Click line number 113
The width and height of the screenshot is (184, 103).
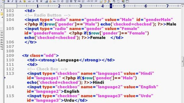10,74
